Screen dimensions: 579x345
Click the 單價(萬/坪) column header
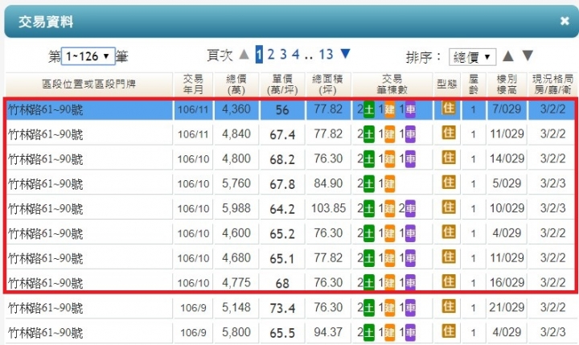pos(282,84)
